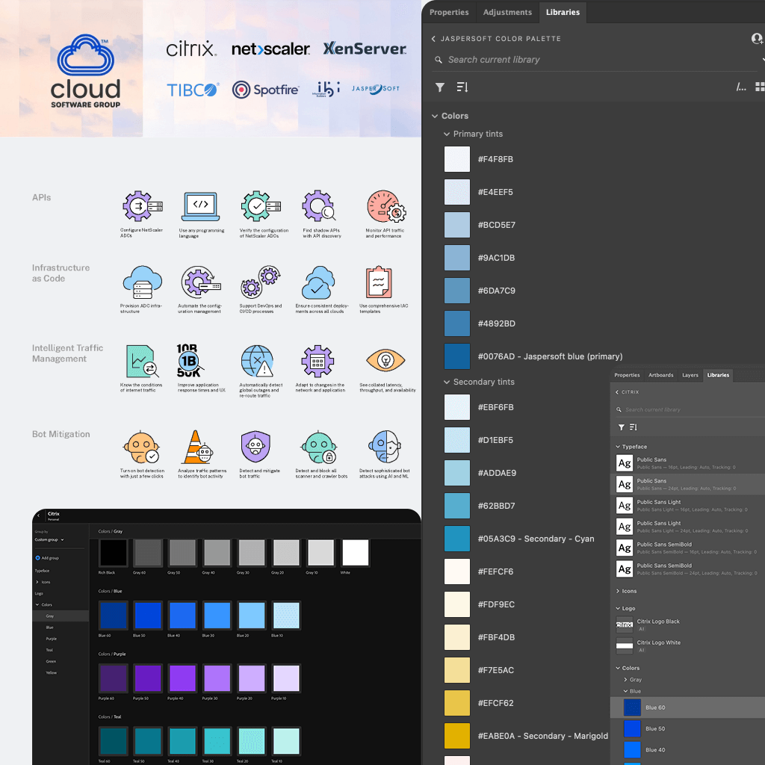765x765 pixels.
Task: Collapse the Blue group in CITRIX panel
Action: click(625, 691)
